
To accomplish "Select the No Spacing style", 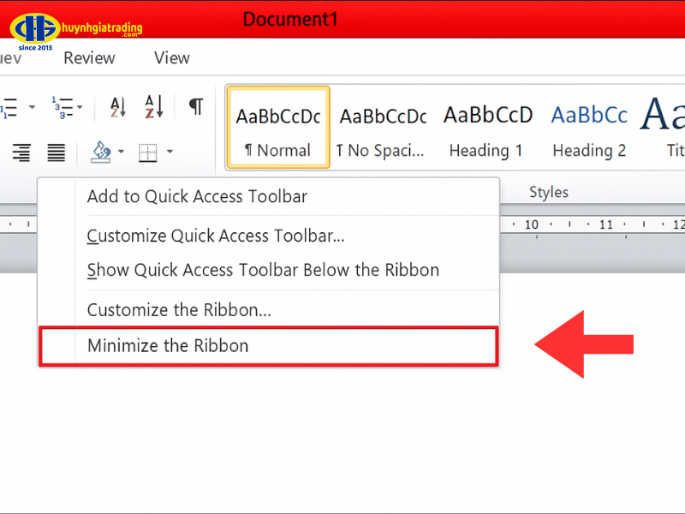I will [x=382, y=128].
